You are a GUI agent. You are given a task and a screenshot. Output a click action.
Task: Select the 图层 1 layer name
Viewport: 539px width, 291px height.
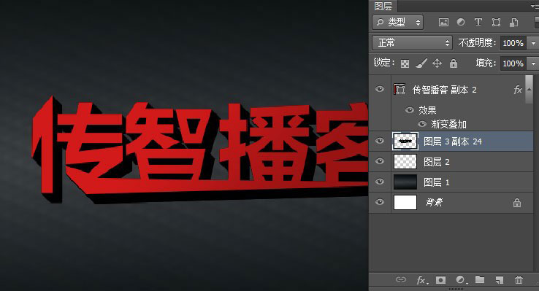(436, 182)
